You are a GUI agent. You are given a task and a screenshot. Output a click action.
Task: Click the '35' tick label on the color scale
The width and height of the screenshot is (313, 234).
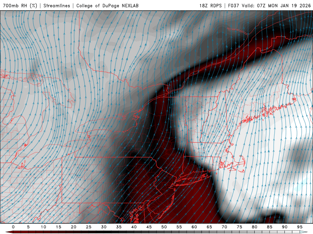point(119,227)
